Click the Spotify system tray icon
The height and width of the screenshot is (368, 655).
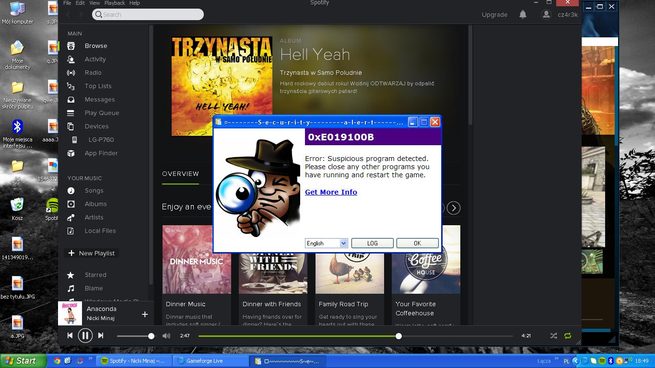tap(602, 361)
